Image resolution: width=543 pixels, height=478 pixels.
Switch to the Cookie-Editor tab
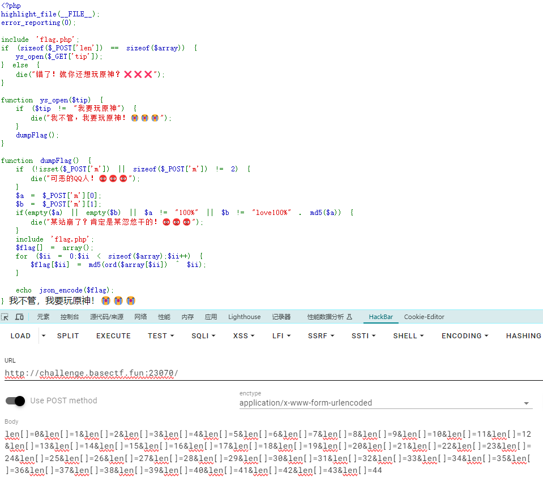coord(424,317)
